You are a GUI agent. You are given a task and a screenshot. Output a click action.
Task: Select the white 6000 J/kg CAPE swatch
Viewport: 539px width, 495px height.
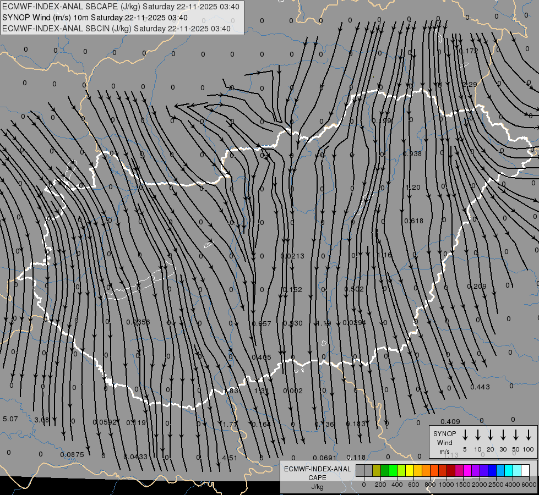(x=525, y=470)
